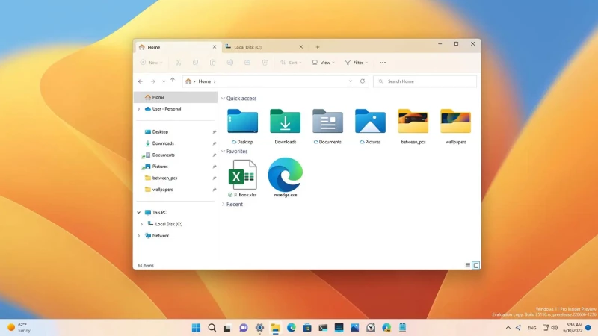Viewport: 598px width, 336px height.
Task: Select Pictures in the sidebar
Action: tap(160, 167)
